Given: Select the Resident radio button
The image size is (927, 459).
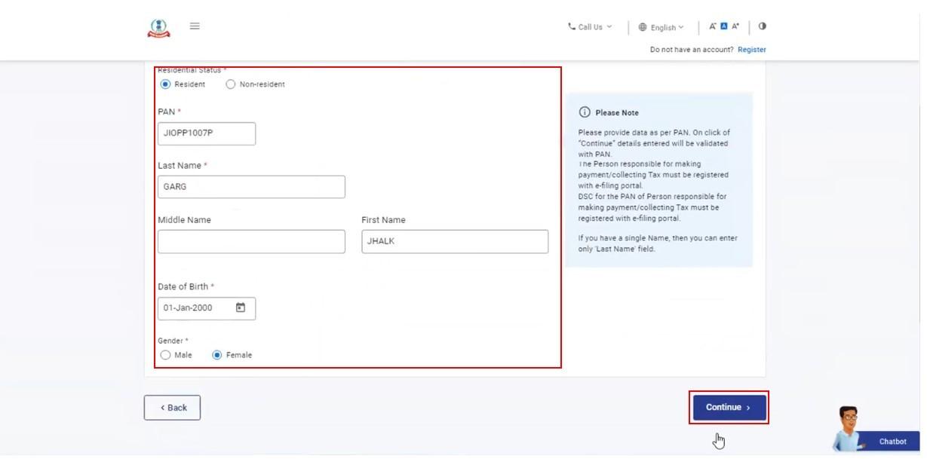Looking at the screenshot, I should 166,84.
